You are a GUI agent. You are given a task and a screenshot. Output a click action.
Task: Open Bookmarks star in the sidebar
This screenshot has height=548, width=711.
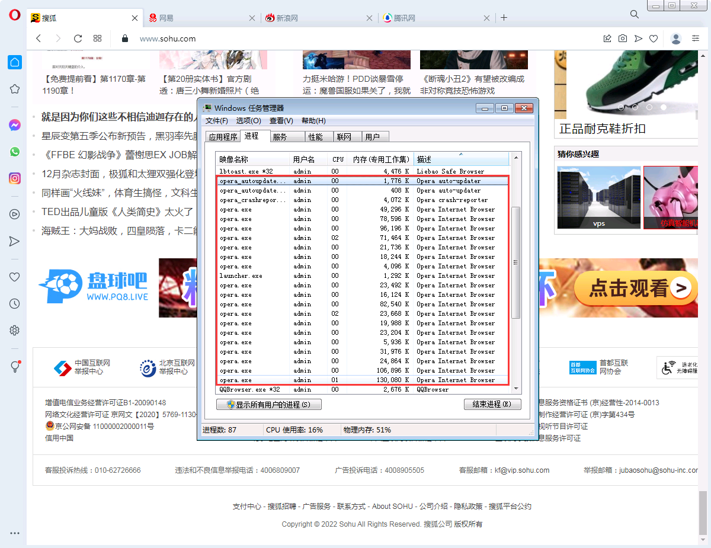tap(15, 89)
